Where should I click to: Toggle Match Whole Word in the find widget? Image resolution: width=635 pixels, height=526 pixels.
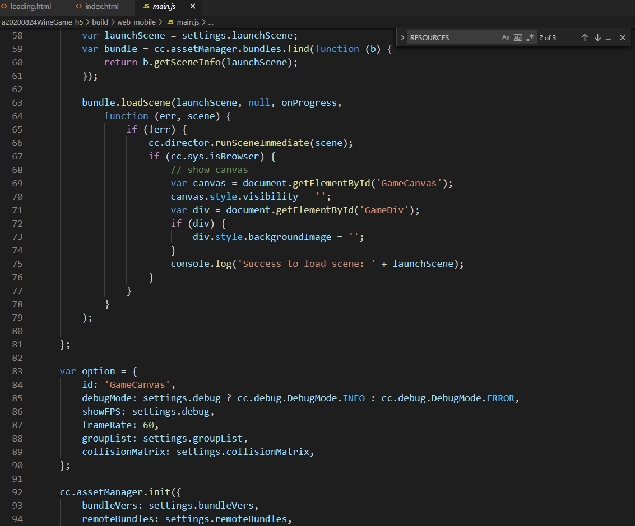517,37
